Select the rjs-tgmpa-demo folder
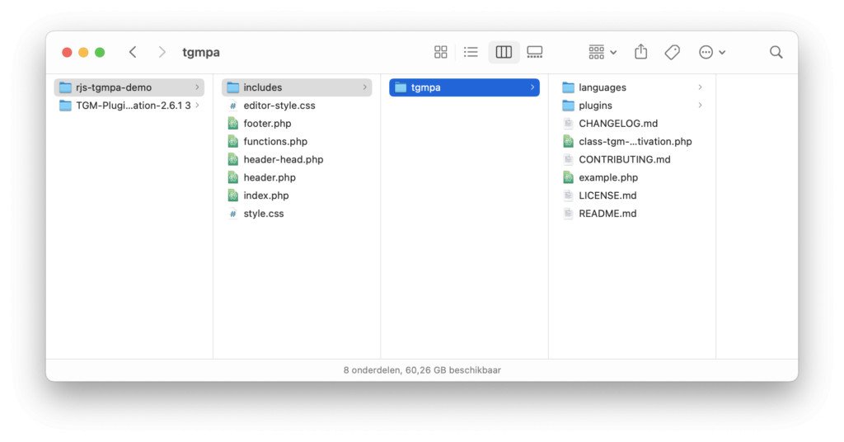 click(114, 87)
